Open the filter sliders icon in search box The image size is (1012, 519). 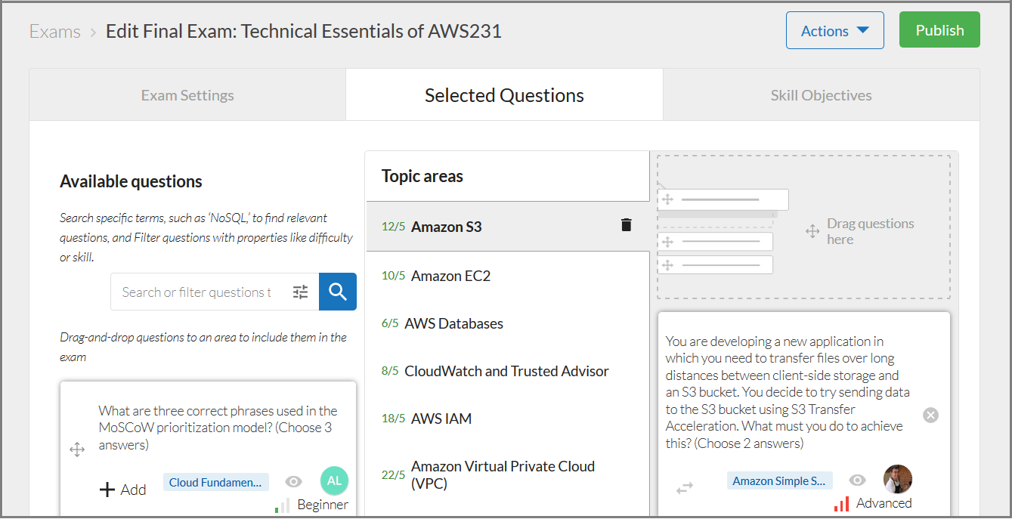301,292
